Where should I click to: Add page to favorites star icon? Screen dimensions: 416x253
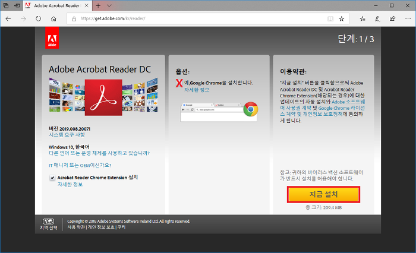[342, 18]
